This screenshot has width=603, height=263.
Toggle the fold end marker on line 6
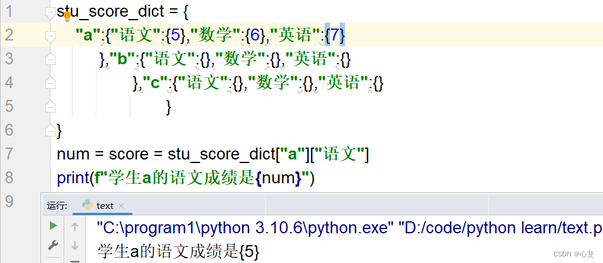pos(51,130)
